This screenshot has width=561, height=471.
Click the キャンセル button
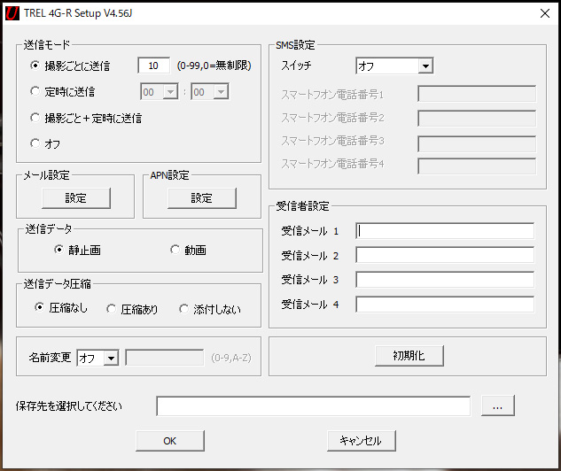pyautogui.click(x=361, y=441)
